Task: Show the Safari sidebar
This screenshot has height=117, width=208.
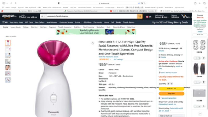Action: click(x=4, y=3)
